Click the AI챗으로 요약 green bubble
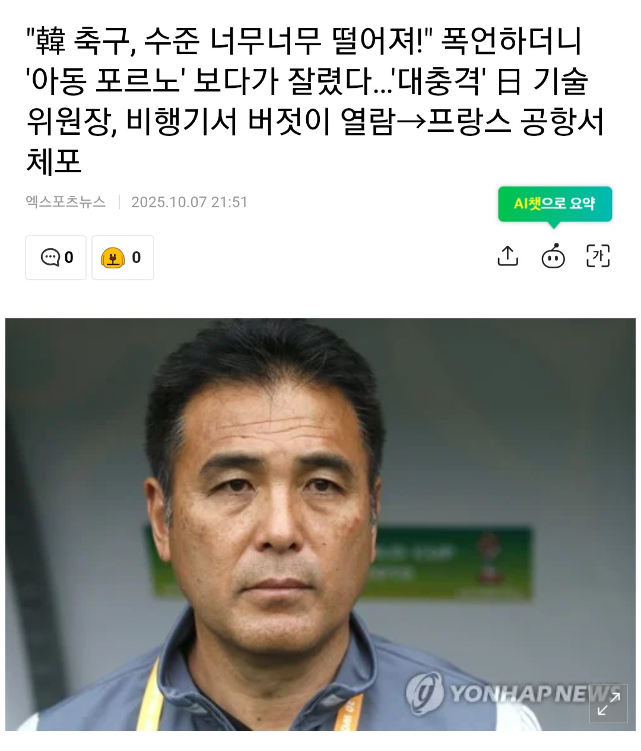This screenshot has height=751, width=641. (555, 204)
